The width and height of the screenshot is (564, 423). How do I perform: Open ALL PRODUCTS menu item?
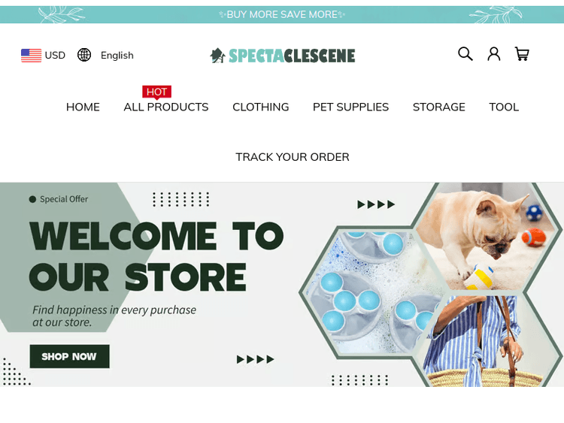point(166,107)
